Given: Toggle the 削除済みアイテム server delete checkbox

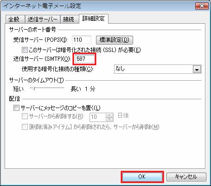Looking at the screenshot, I should coord(25,127).
